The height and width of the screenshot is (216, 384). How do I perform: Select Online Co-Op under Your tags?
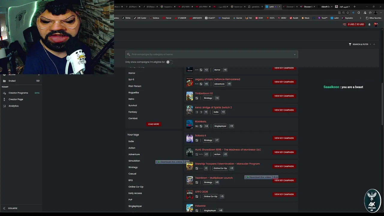(136, 187)
